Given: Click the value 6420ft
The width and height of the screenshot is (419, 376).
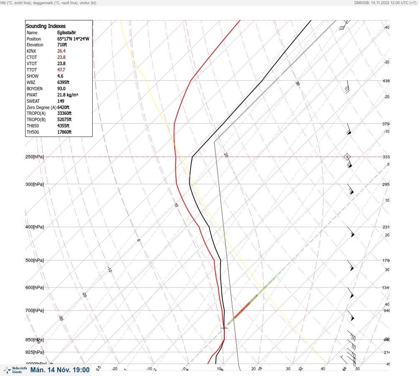Looking at the screenshot, I should [63, 107].
